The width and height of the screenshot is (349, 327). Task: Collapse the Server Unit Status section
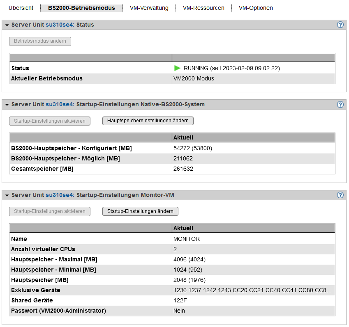(x=7, y=25)
